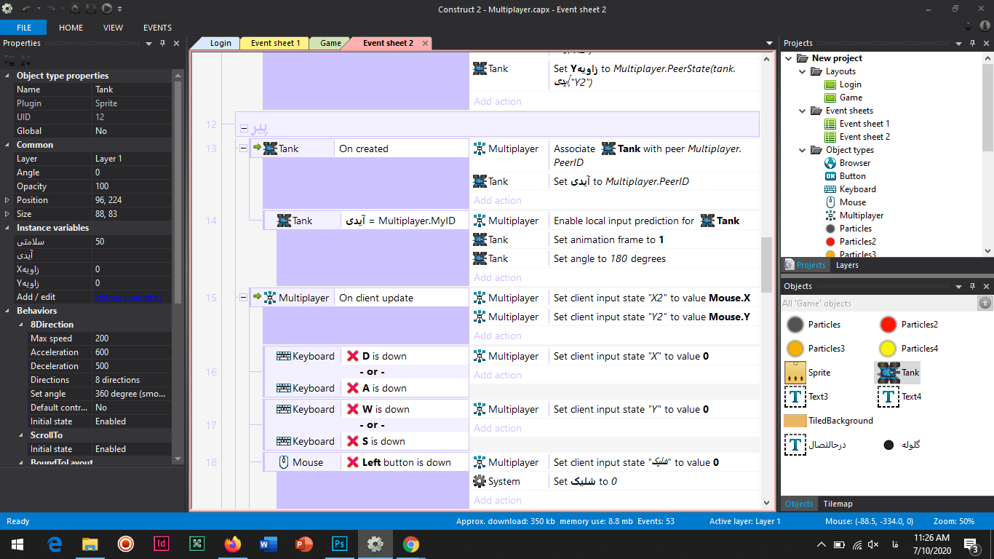994x559 pixels.
Task: Click the Undo arrow in title bar
Action: click(26, 9)
